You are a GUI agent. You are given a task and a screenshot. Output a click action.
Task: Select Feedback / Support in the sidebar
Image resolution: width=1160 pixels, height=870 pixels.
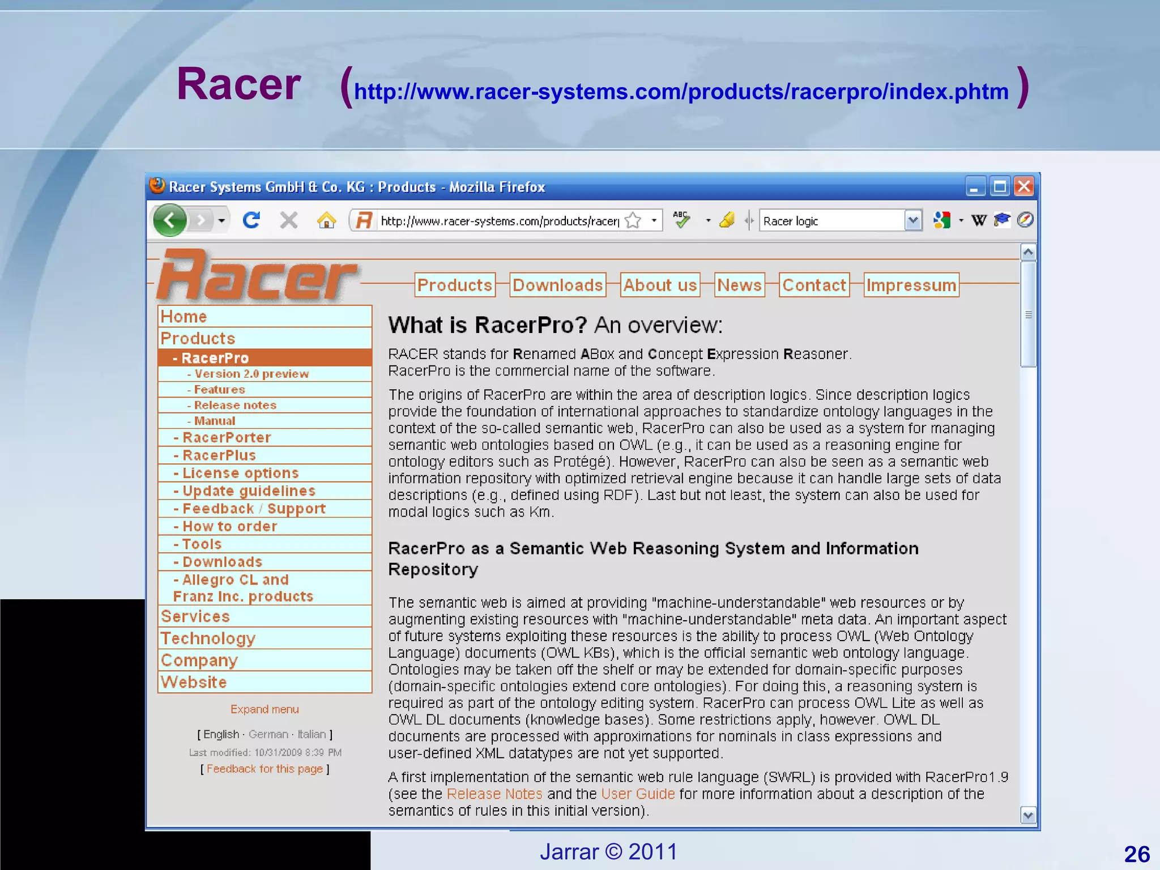(265, 509)
